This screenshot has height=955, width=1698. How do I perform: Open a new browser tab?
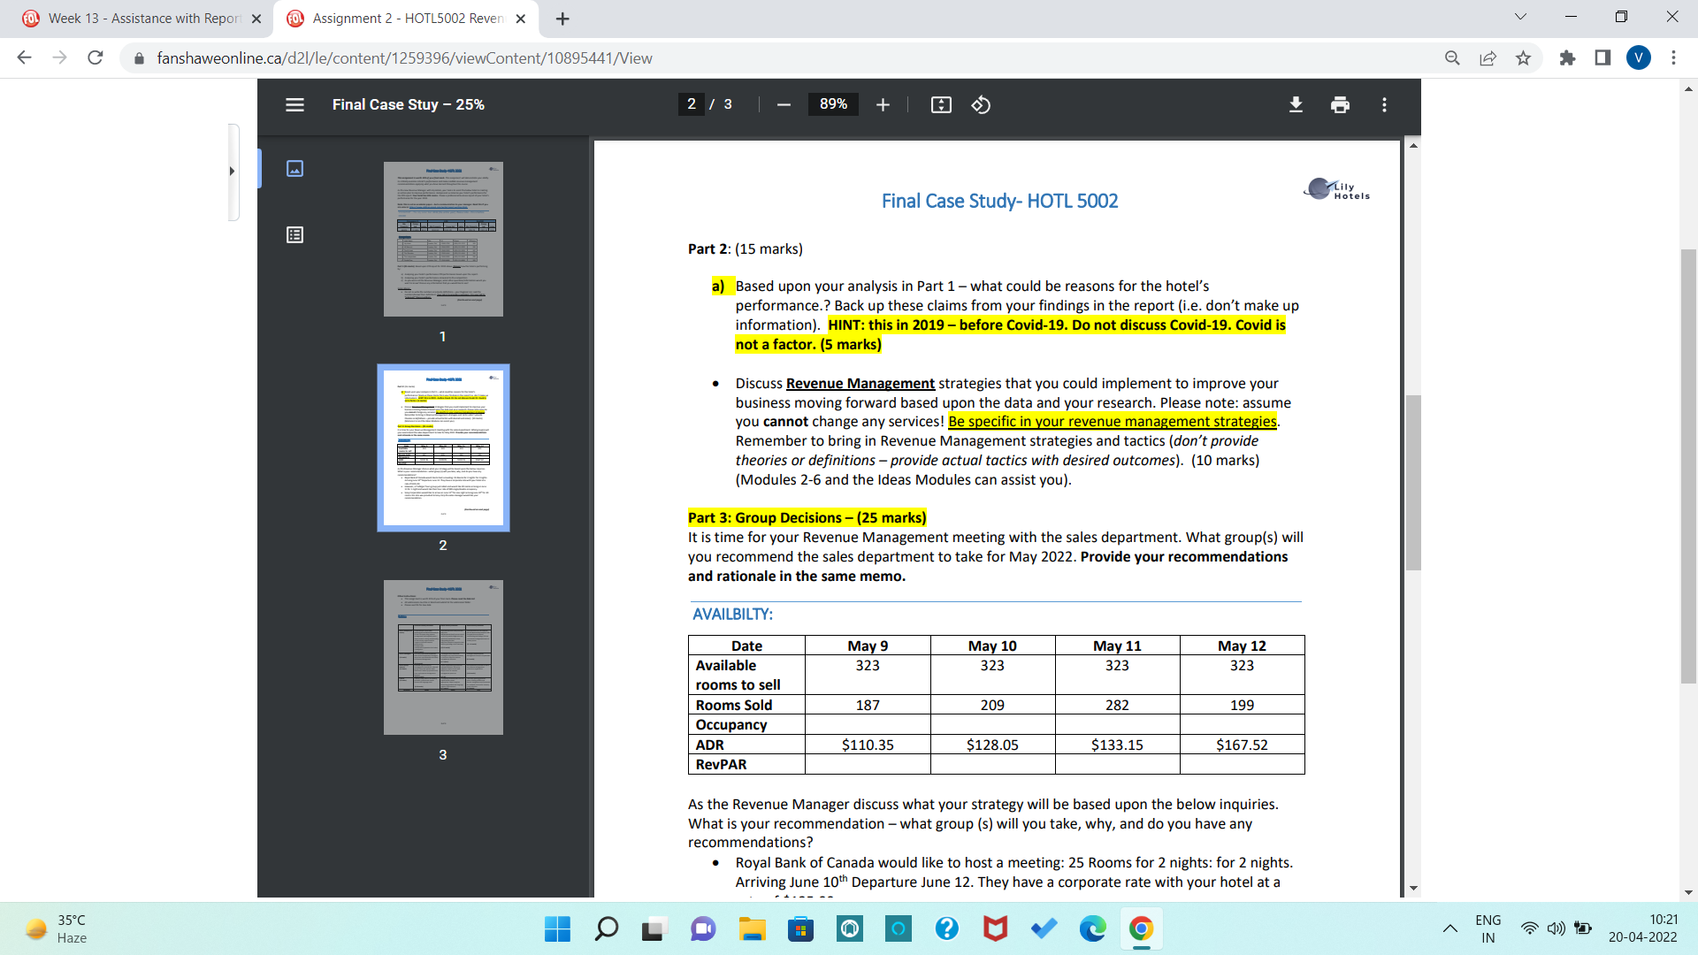562,18
